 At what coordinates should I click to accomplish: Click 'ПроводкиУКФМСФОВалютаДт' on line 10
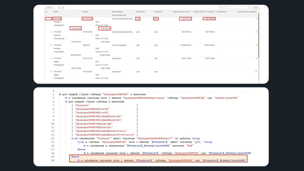[x=94, y=124]
